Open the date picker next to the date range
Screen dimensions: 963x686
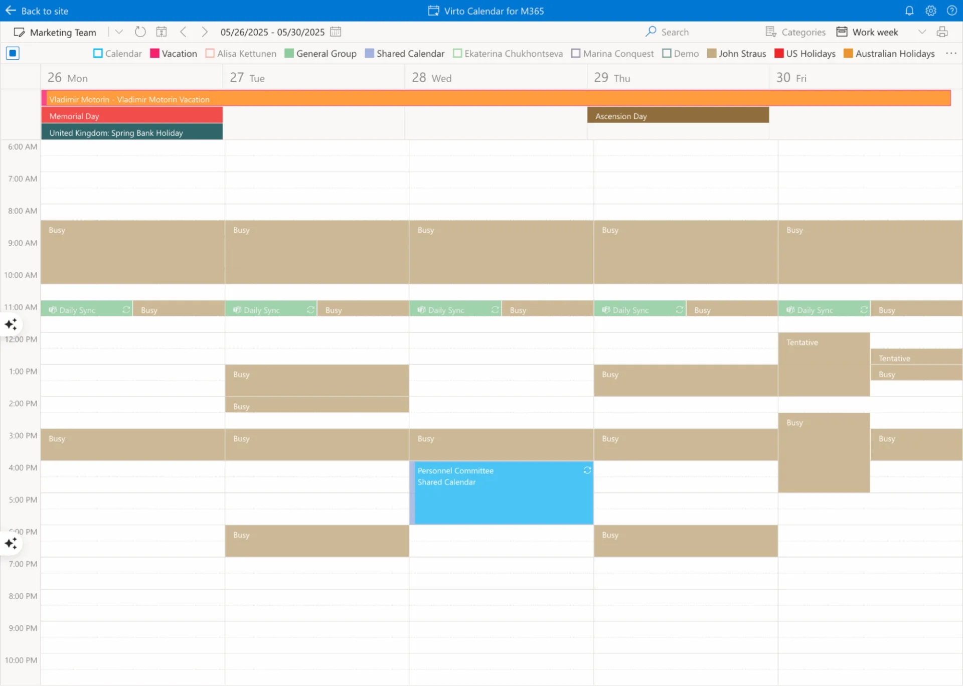click(335, 32)
